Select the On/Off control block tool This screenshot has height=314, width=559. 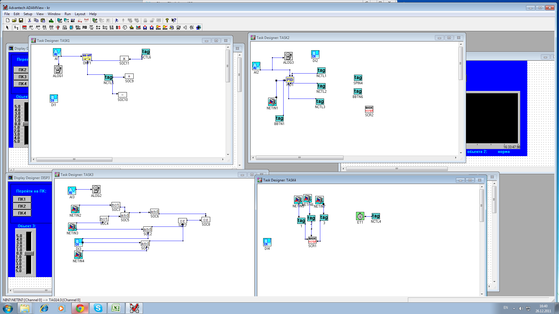[91, 28]
